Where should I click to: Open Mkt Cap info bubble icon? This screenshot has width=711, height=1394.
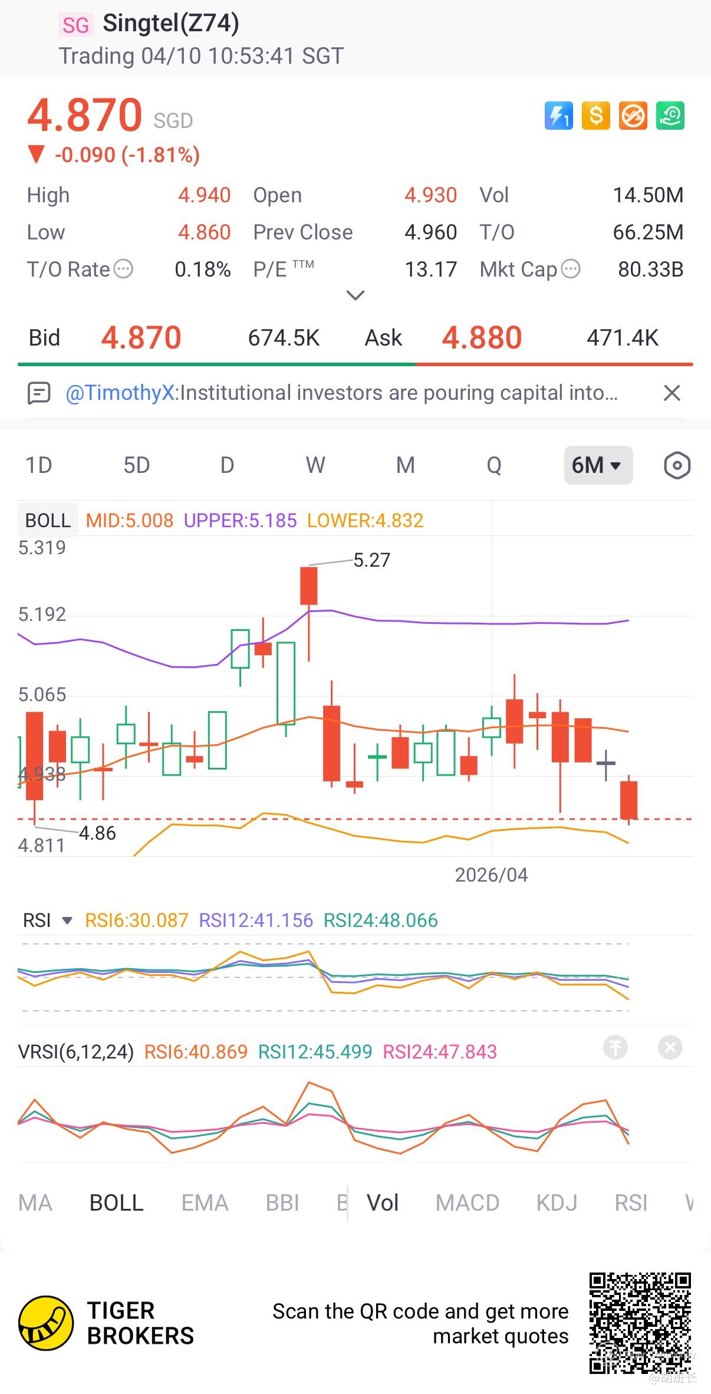point(571,269)
